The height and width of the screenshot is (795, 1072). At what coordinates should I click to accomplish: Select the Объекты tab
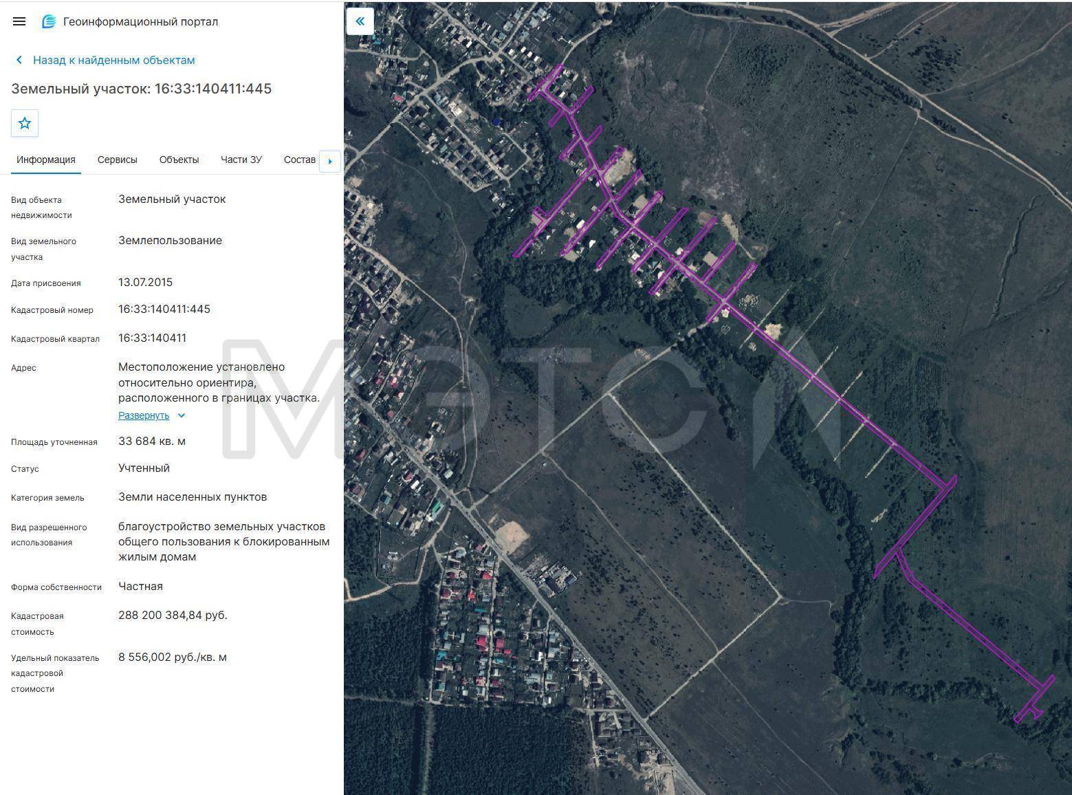[x=179, y=160]
